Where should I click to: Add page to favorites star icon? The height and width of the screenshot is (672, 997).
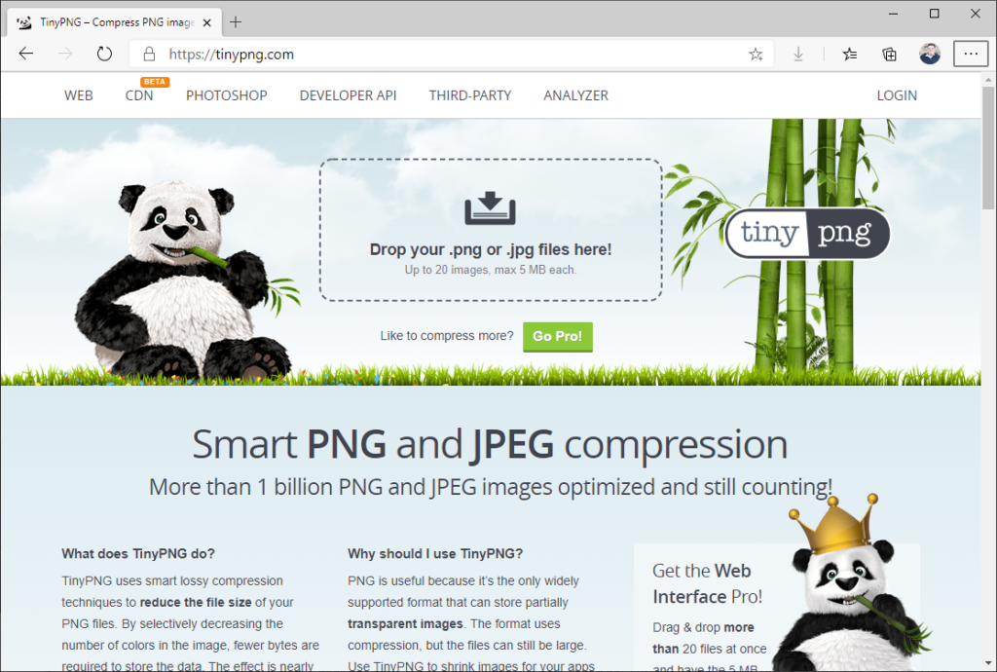tap(756, 55)
